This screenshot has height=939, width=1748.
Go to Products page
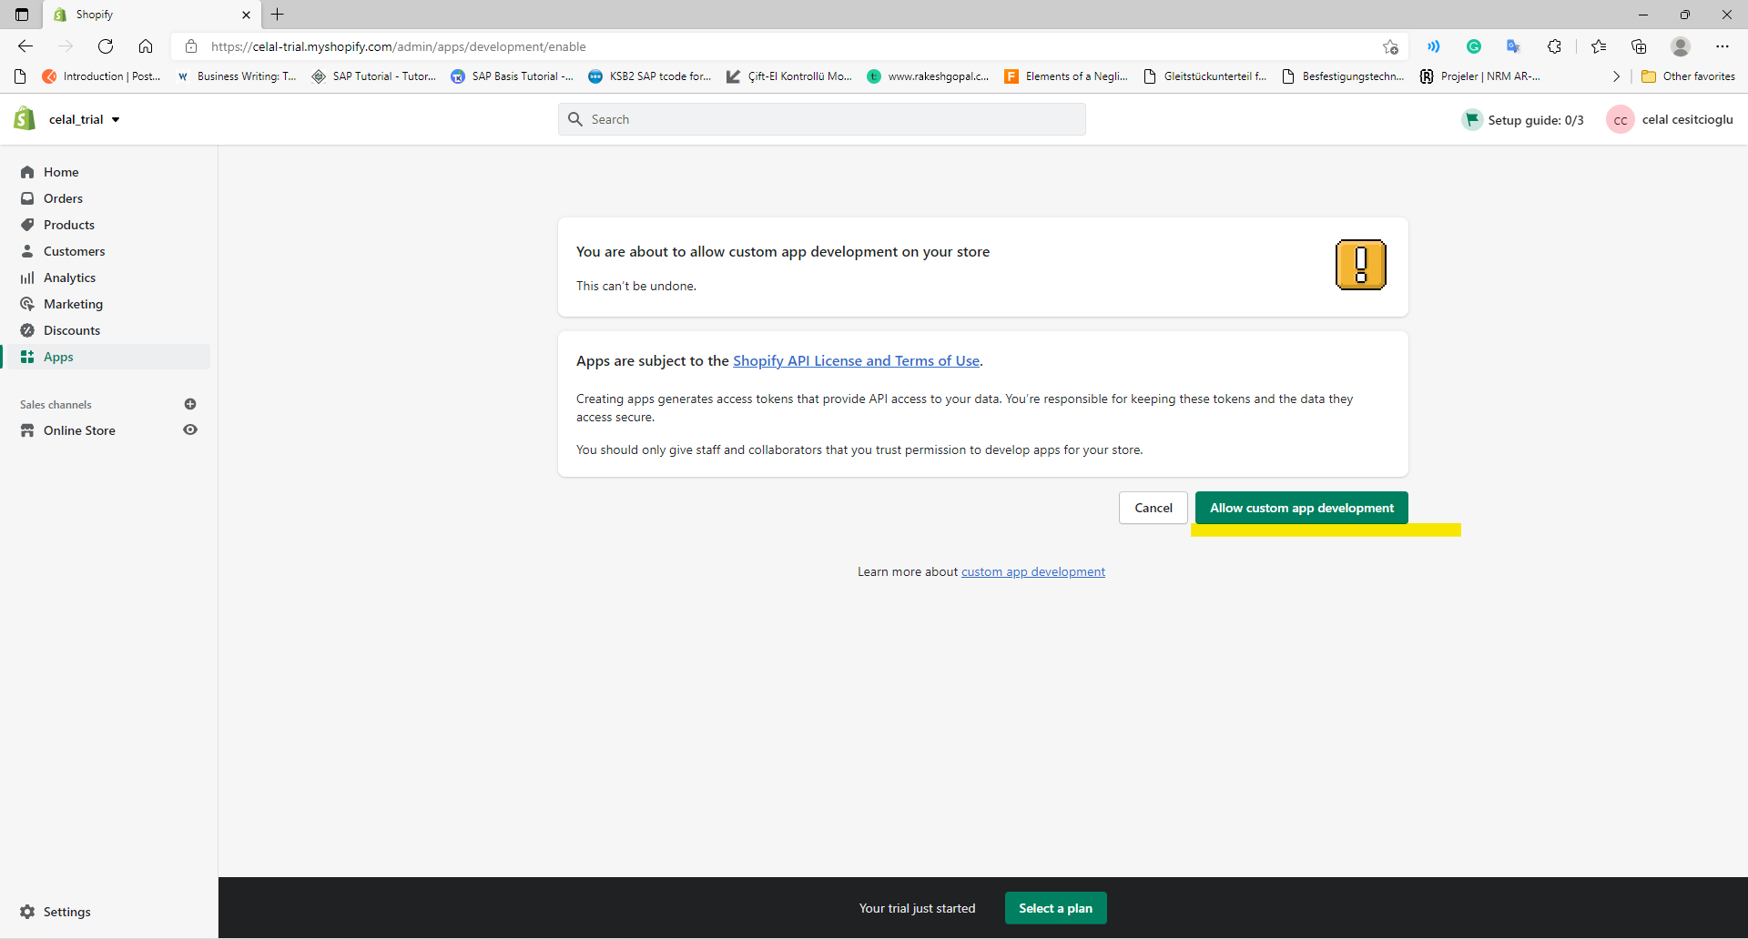(68, 225)
